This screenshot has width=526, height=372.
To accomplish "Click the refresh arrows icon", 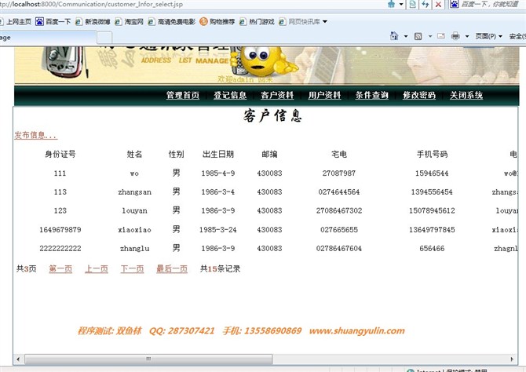I will click(x=426, y=5).
